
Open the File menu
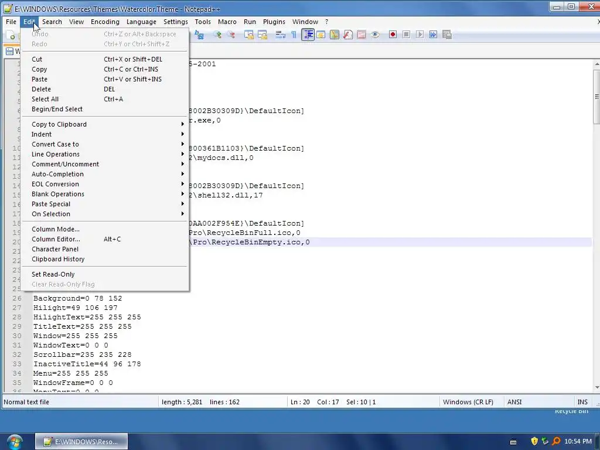(11, 22)
